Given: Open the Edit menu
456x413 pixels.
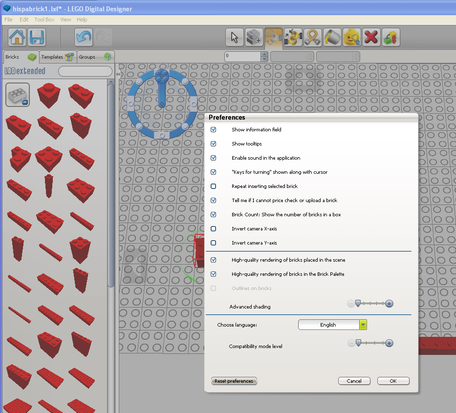Looking at the screenshot, I should 24,20.
